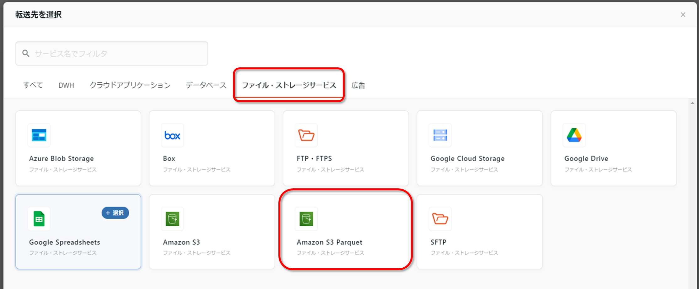Click category subtitle under Azure Blob Storage
699x289 pixels.
[63, 170]
